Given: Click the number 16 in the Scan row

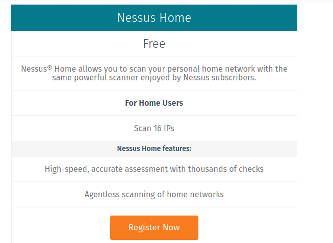Looking at the screenshot, I should point(158,129).
